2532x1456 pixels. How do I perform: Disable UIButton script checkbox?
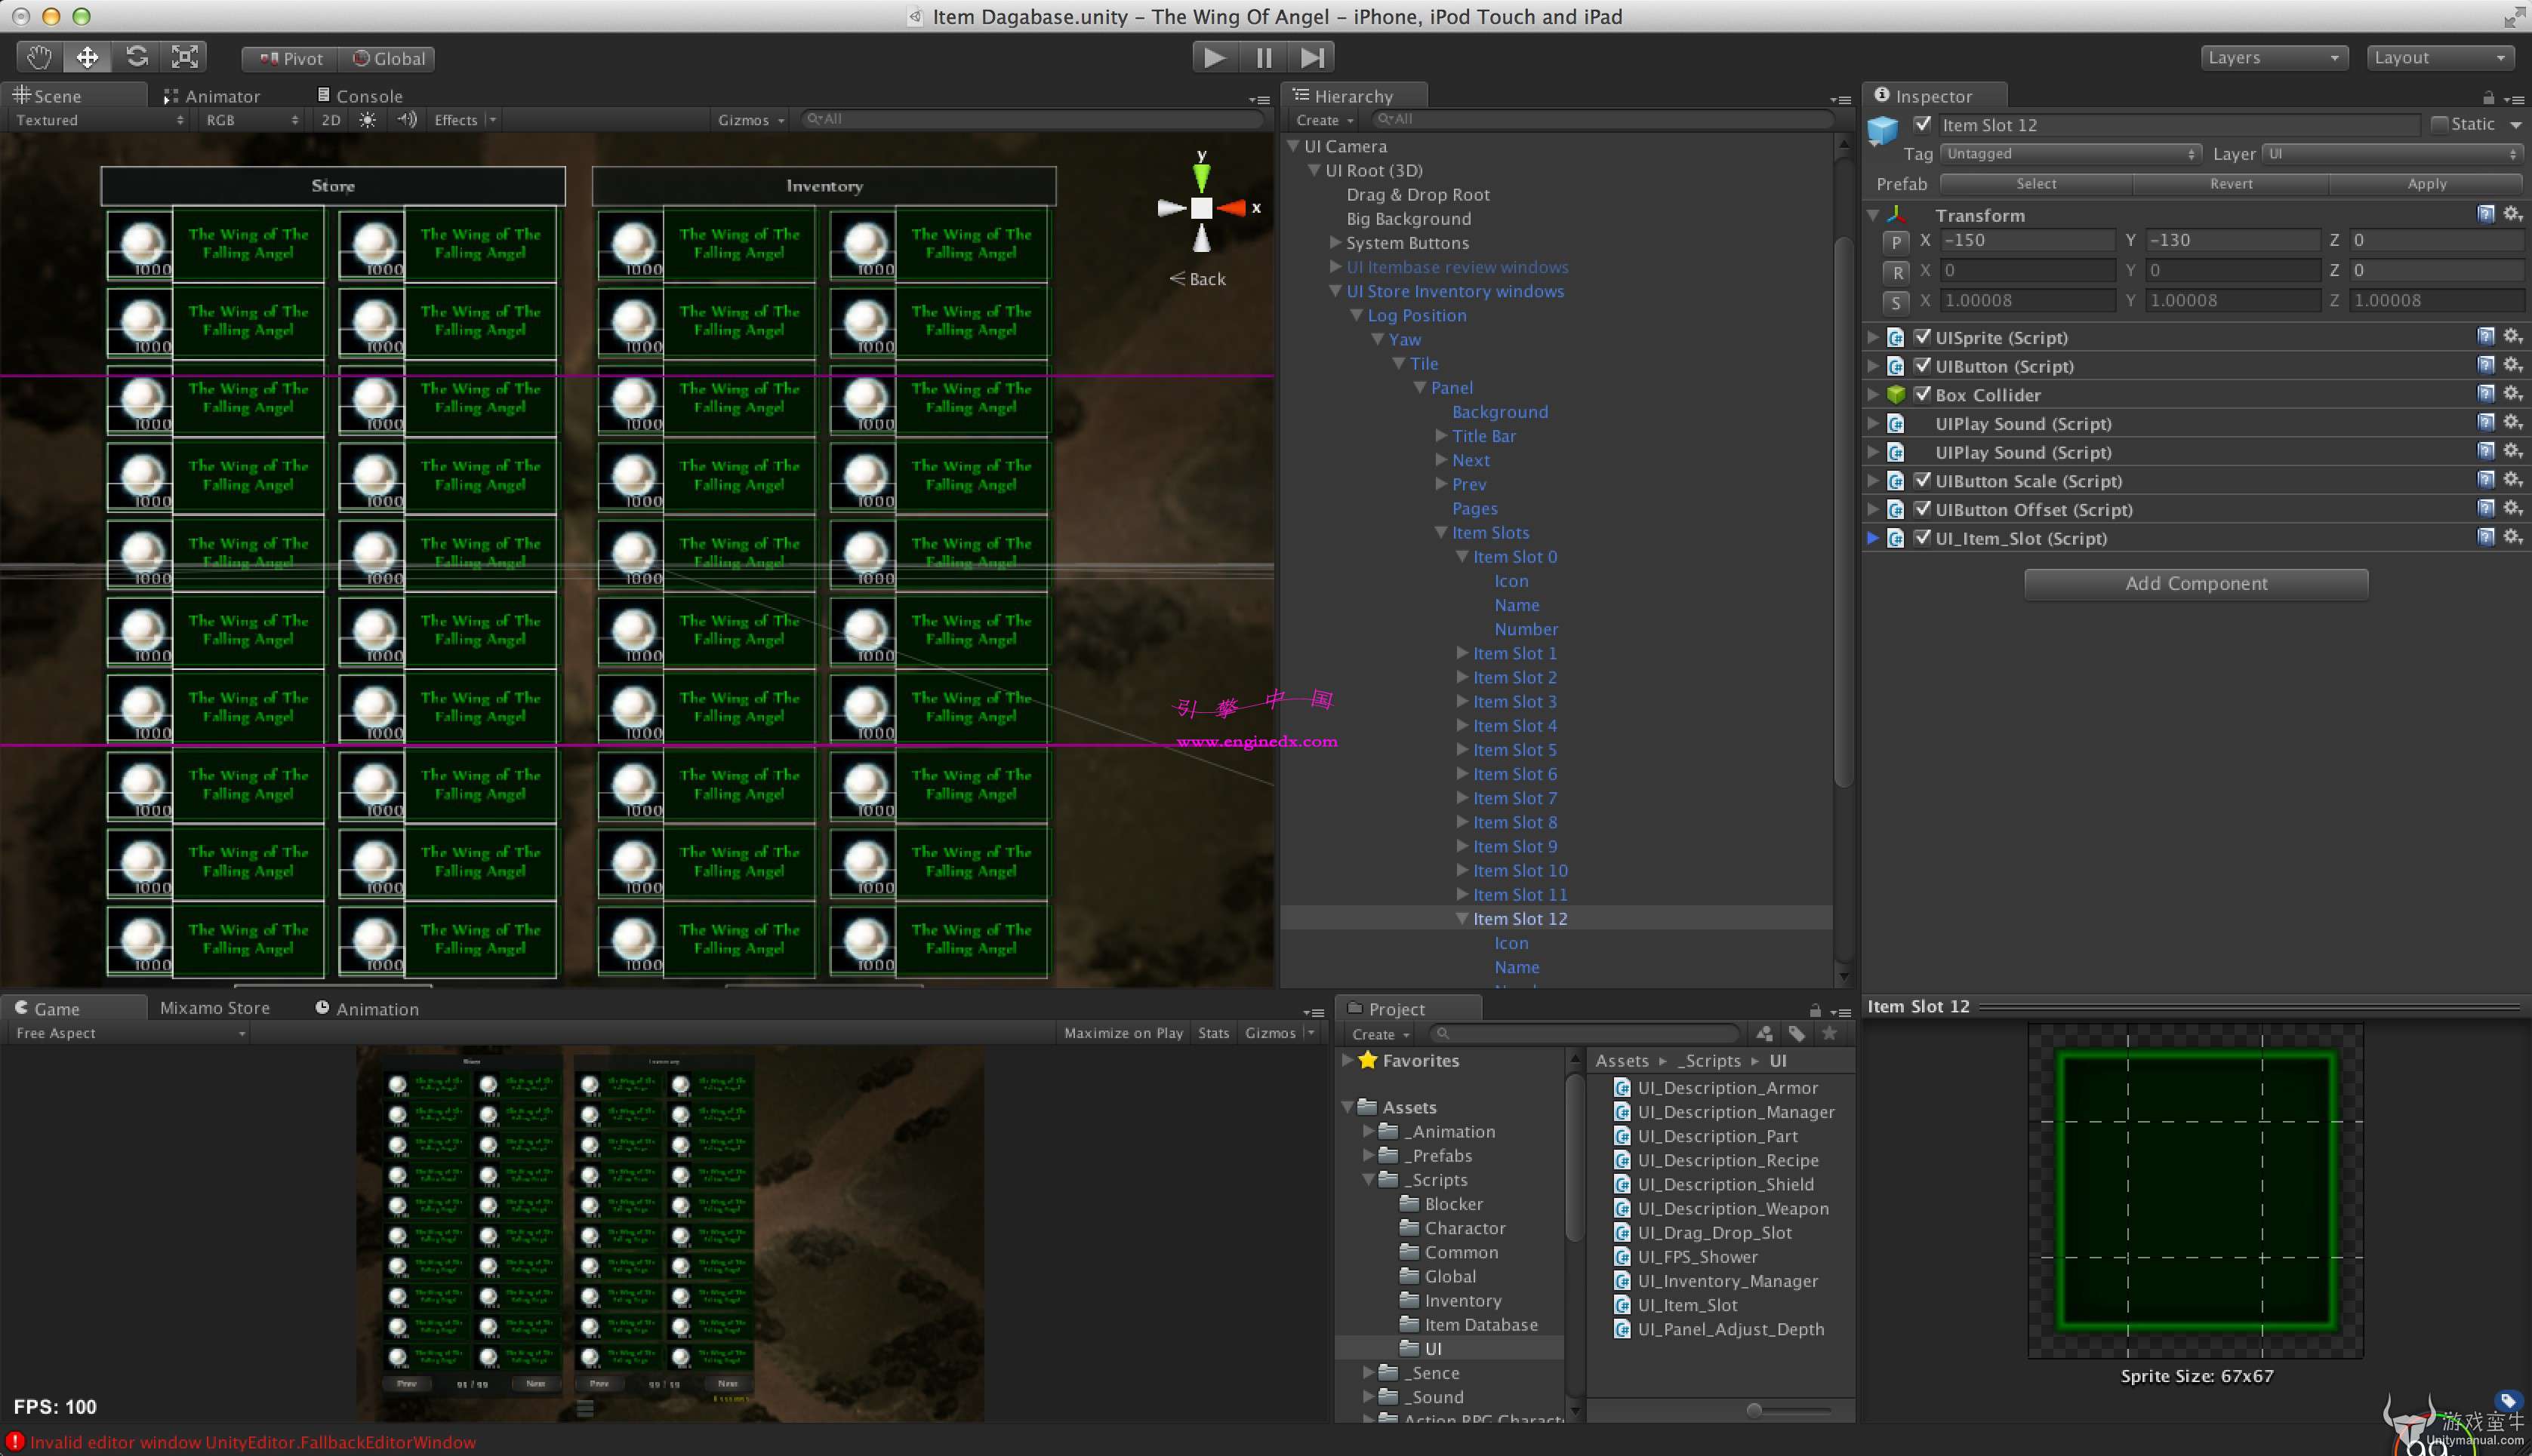pos(1922,365)
